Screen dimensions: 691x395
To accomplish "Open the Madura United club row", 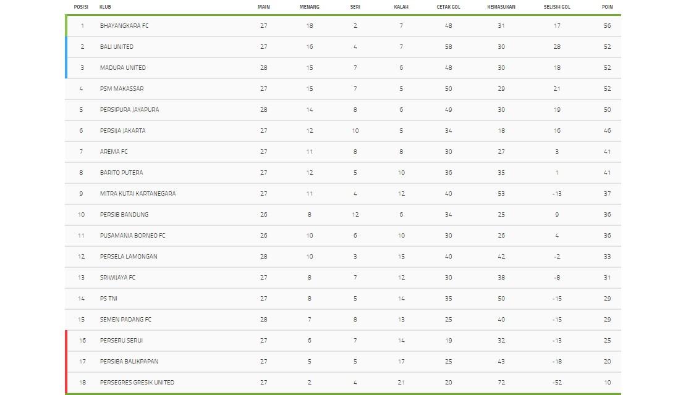I will point(123,68).
